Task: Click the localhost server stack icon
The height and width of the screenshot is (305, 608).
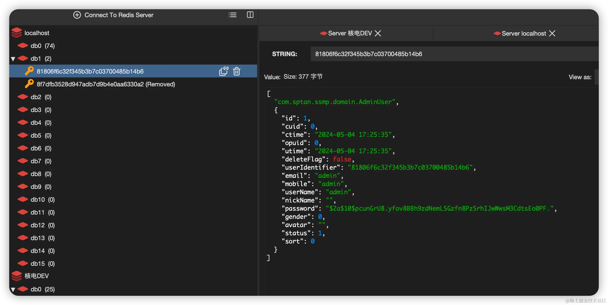Action: pos(17,33)
